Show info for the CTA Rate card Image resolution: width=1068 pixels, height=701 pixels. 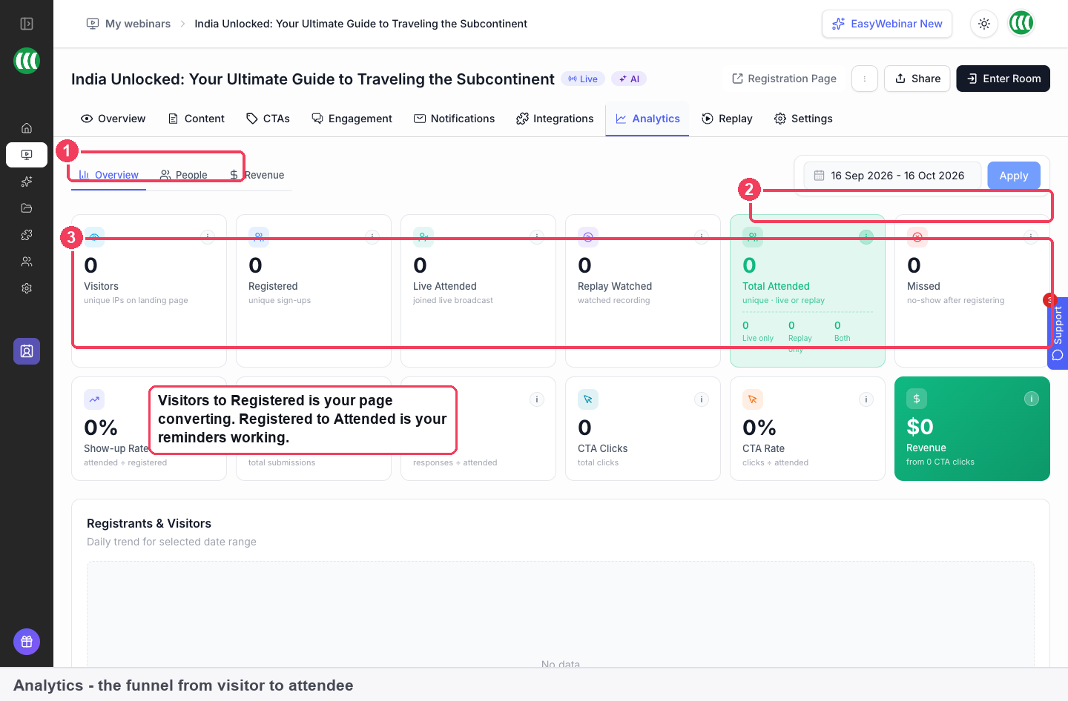coord(866,399)
